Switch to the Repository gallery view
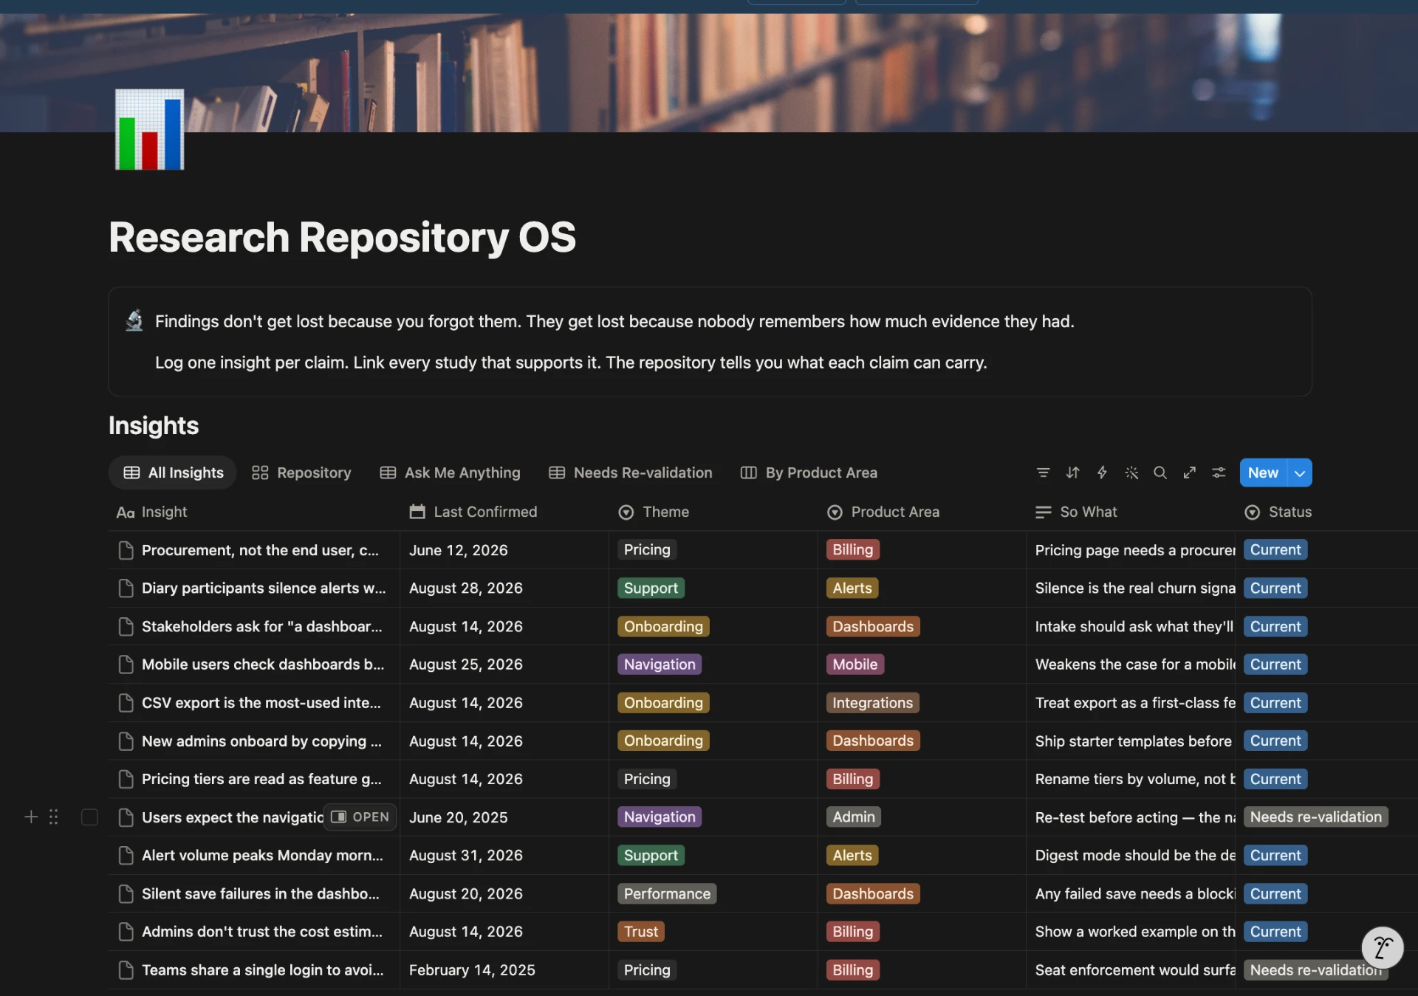The width and height of the screenshot is (1418, 996). pos(301,473)
